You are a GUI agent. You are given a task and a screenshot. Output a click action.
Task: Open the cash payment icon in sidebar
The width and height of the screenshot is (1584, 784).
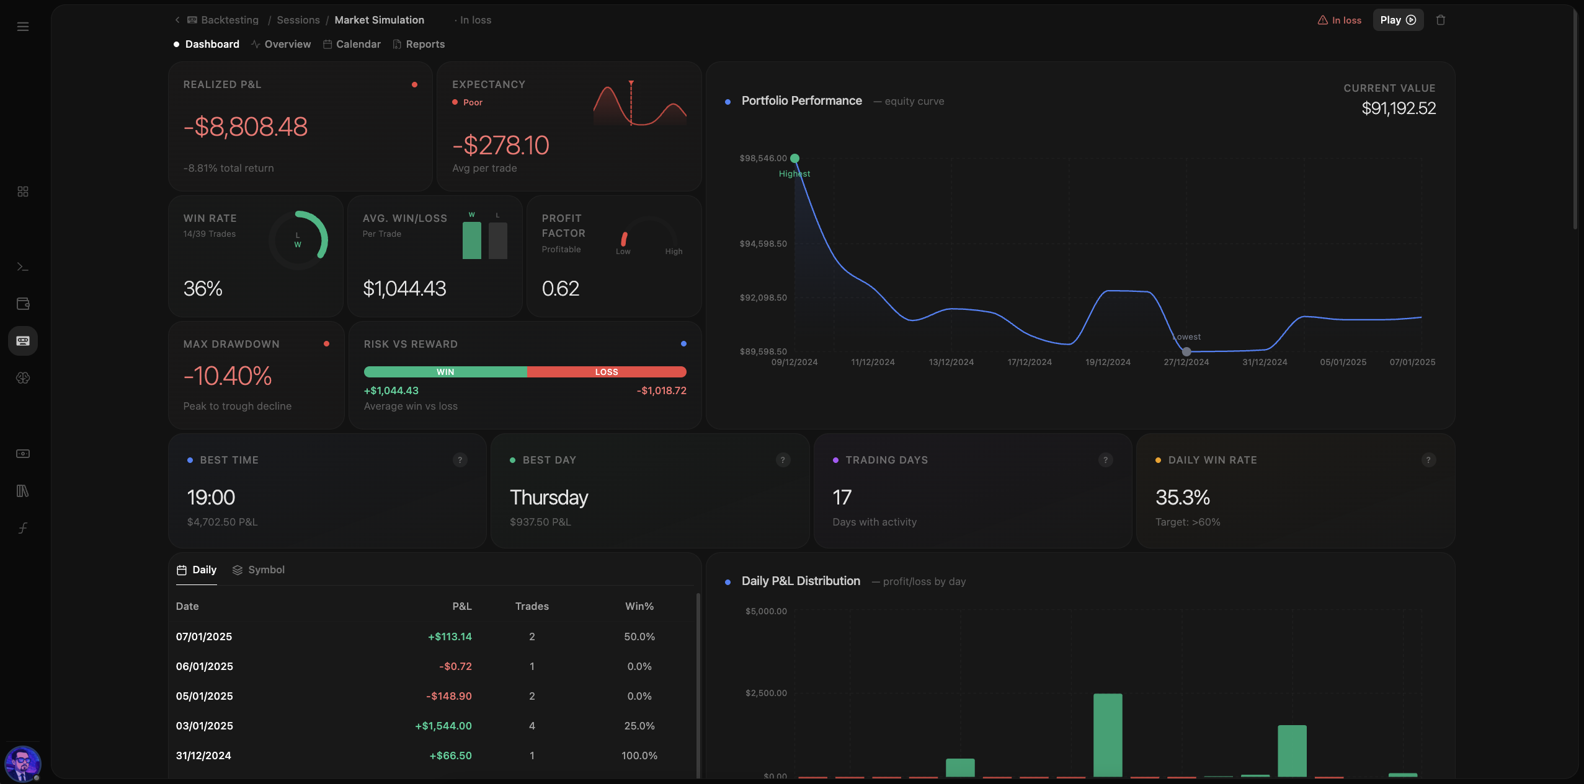click(23, 454)
